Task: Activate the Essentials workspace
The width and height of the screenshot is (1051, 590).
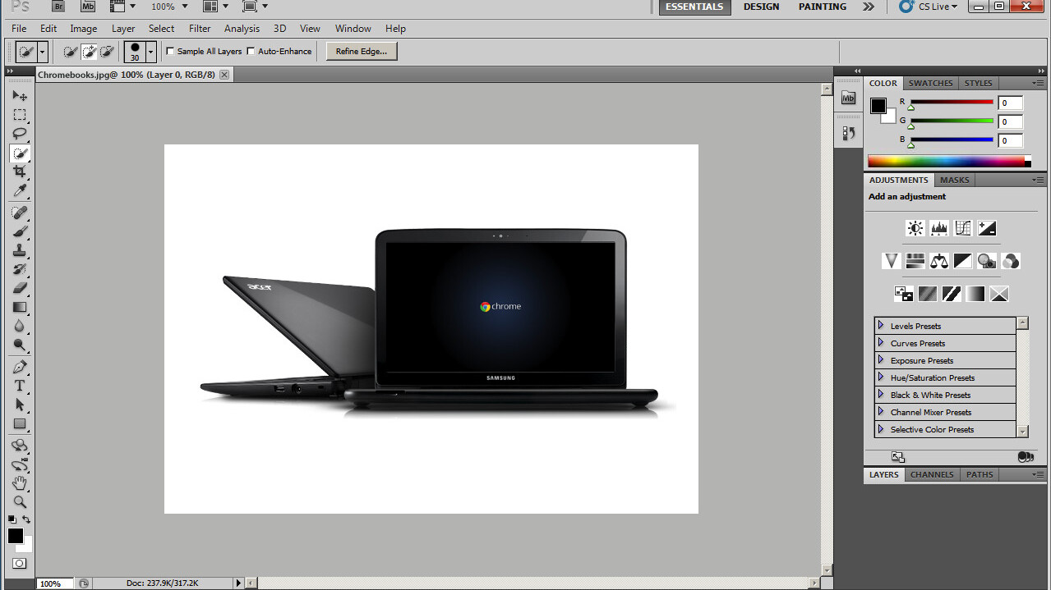Action: click(x=694, y=7)
